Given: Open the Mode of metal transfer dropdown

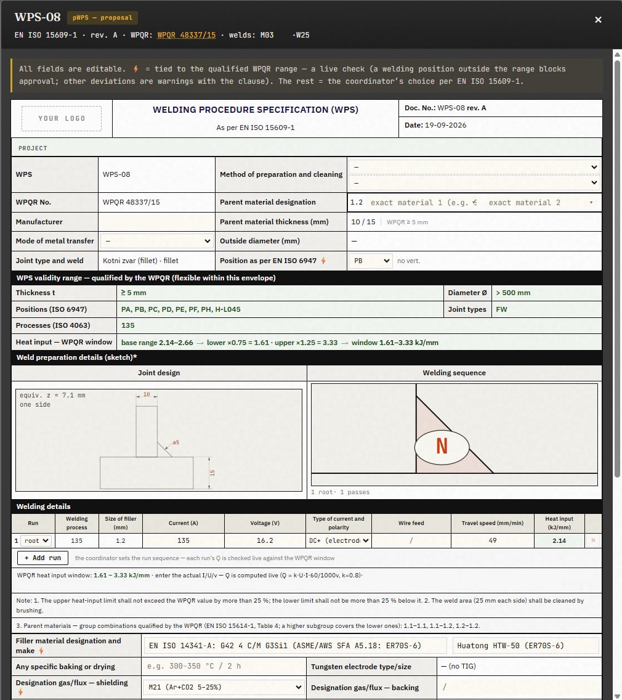Looking at the screenshot, I should click(x=156, y=241).
